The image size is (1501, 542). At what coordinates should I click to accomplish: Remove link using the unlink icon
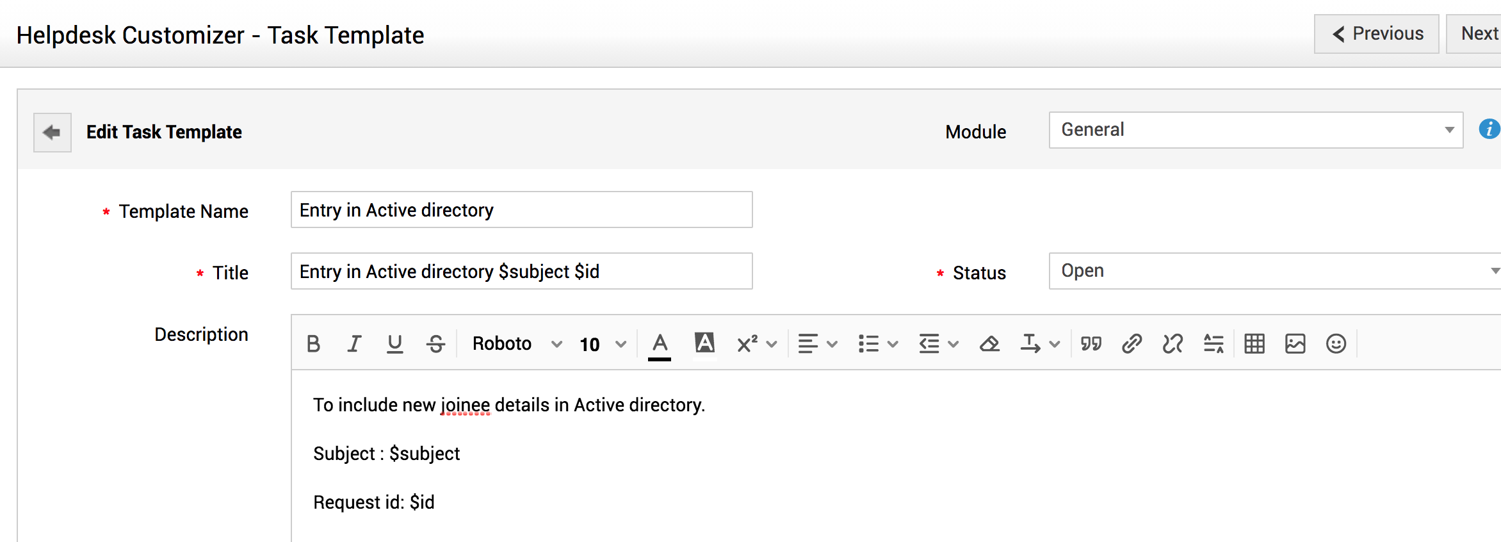click(x=1172, y=344)
